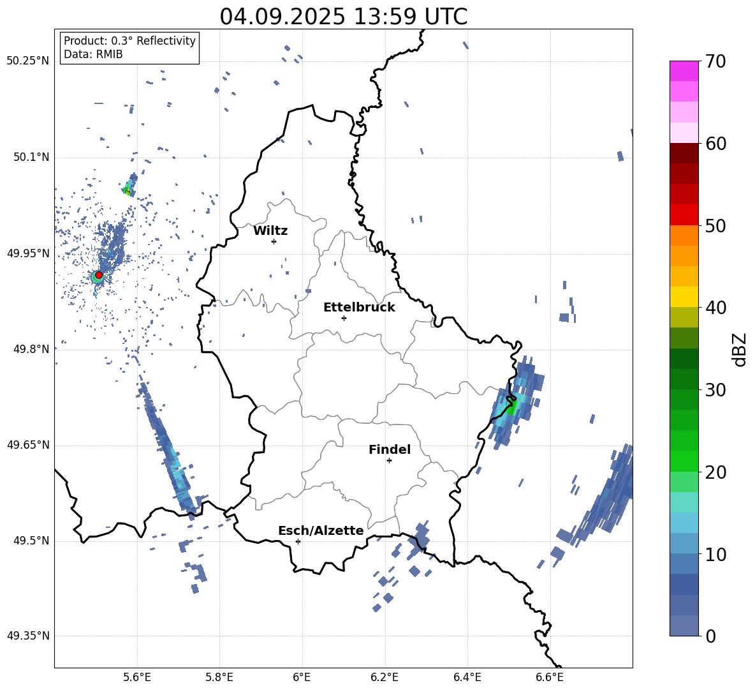
Task: Click the 49.5°N latitude label
Action: pyautogui.click(x=31, y=541)
